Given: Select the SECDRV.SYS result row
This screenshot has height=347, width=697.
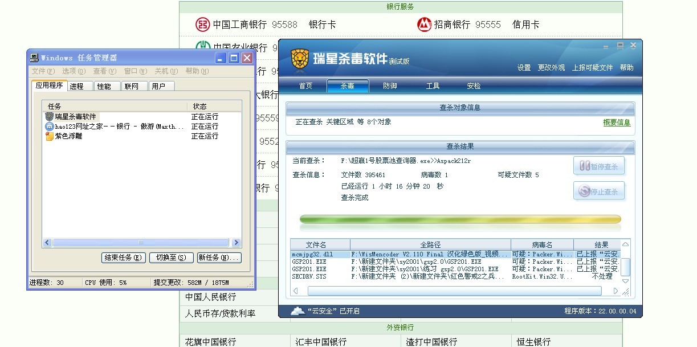Looking at the screenshot, I should [x=455, y=276].
